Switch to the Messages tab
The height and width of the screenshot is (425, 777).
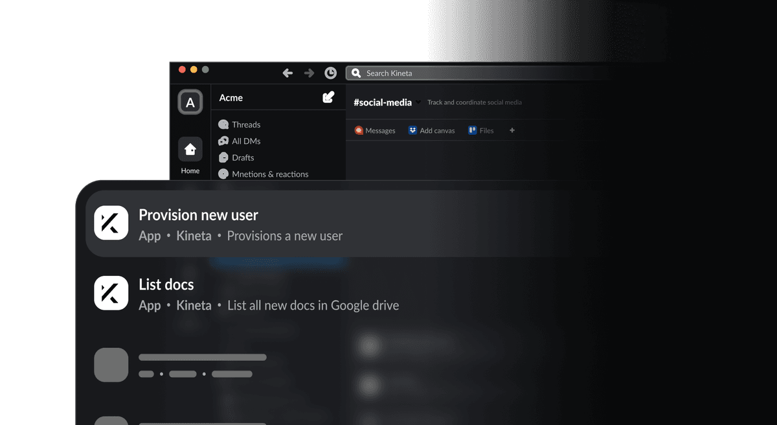(375, 130)
